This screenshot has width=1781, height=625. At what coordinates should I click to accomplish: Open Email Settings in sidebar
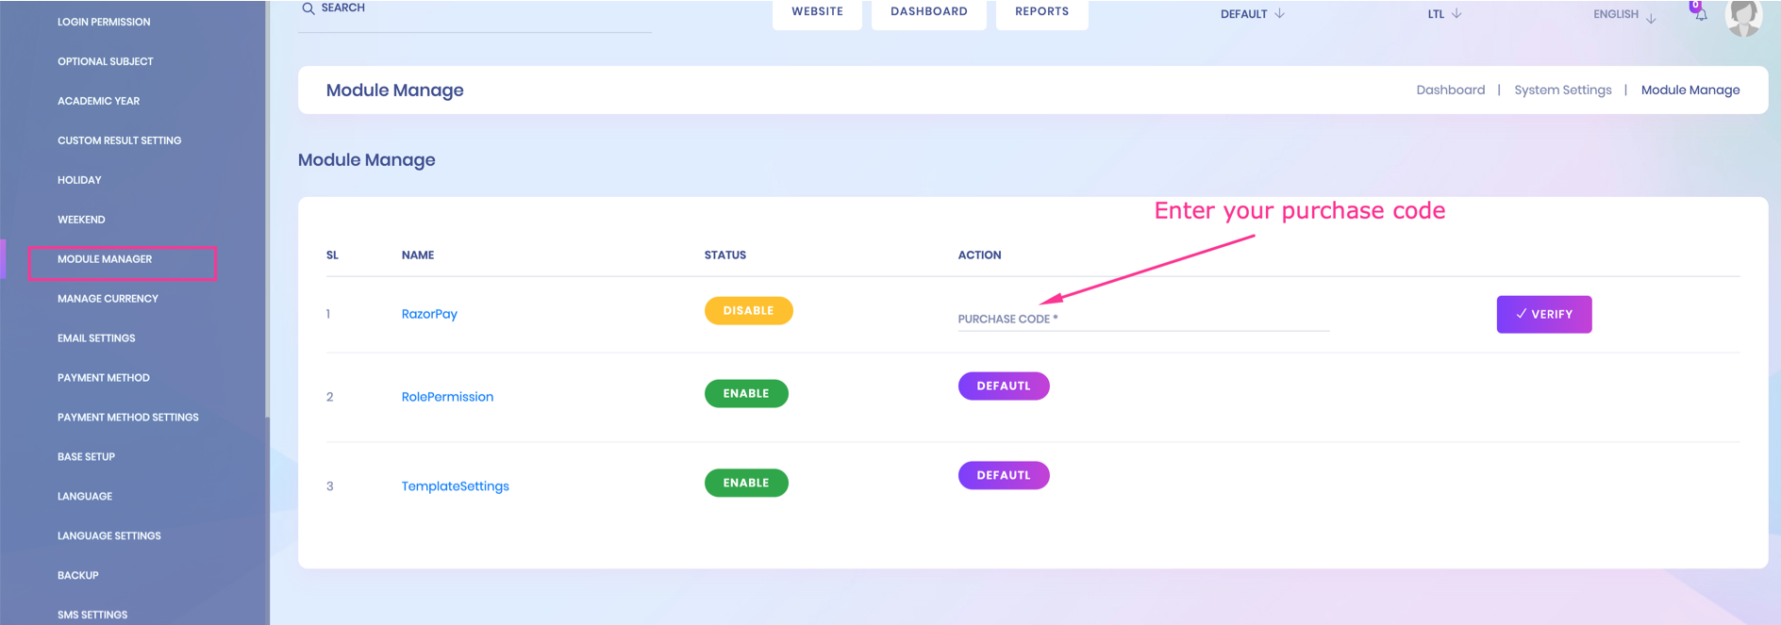[x=96, y=338]
